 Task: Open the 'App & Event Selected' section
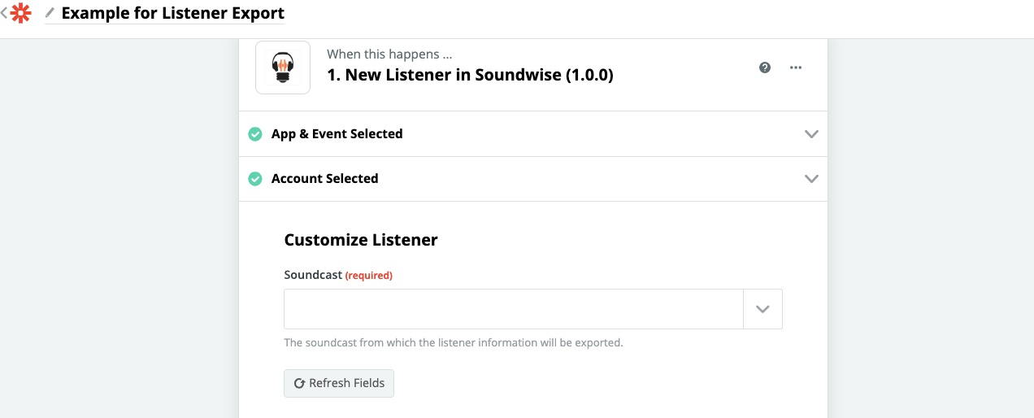pyautogui.click(x=533, y=133)
